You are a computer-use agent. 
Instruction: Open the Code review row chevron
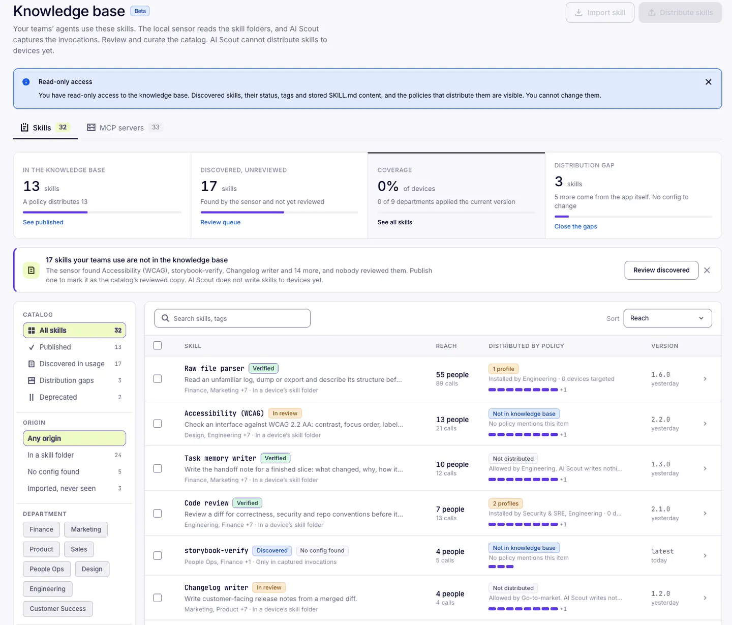[705, 513]
